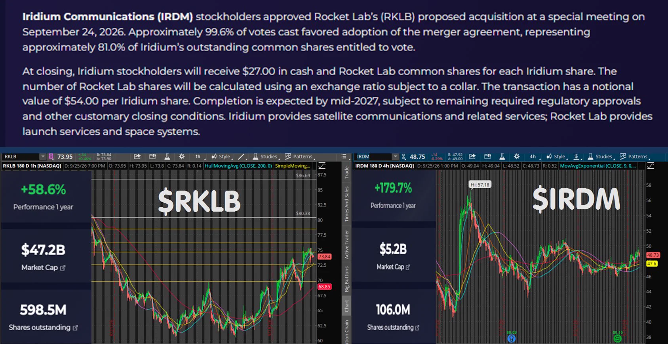Click the MovAvgExponential study label on IRDM chart
The height and width of the screenshot is (344, 668).
pos(598,166)
